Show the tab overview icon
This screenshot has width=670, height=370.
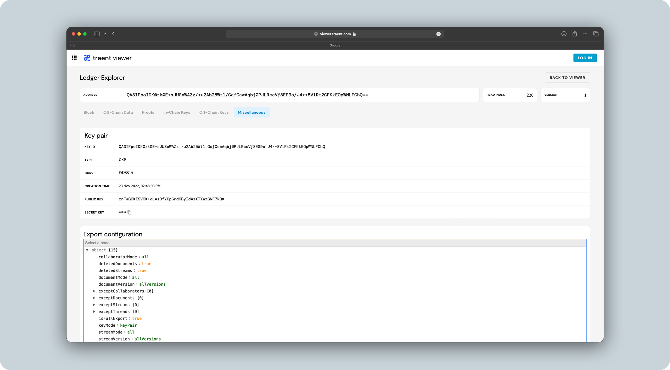[x=596, y=34]
